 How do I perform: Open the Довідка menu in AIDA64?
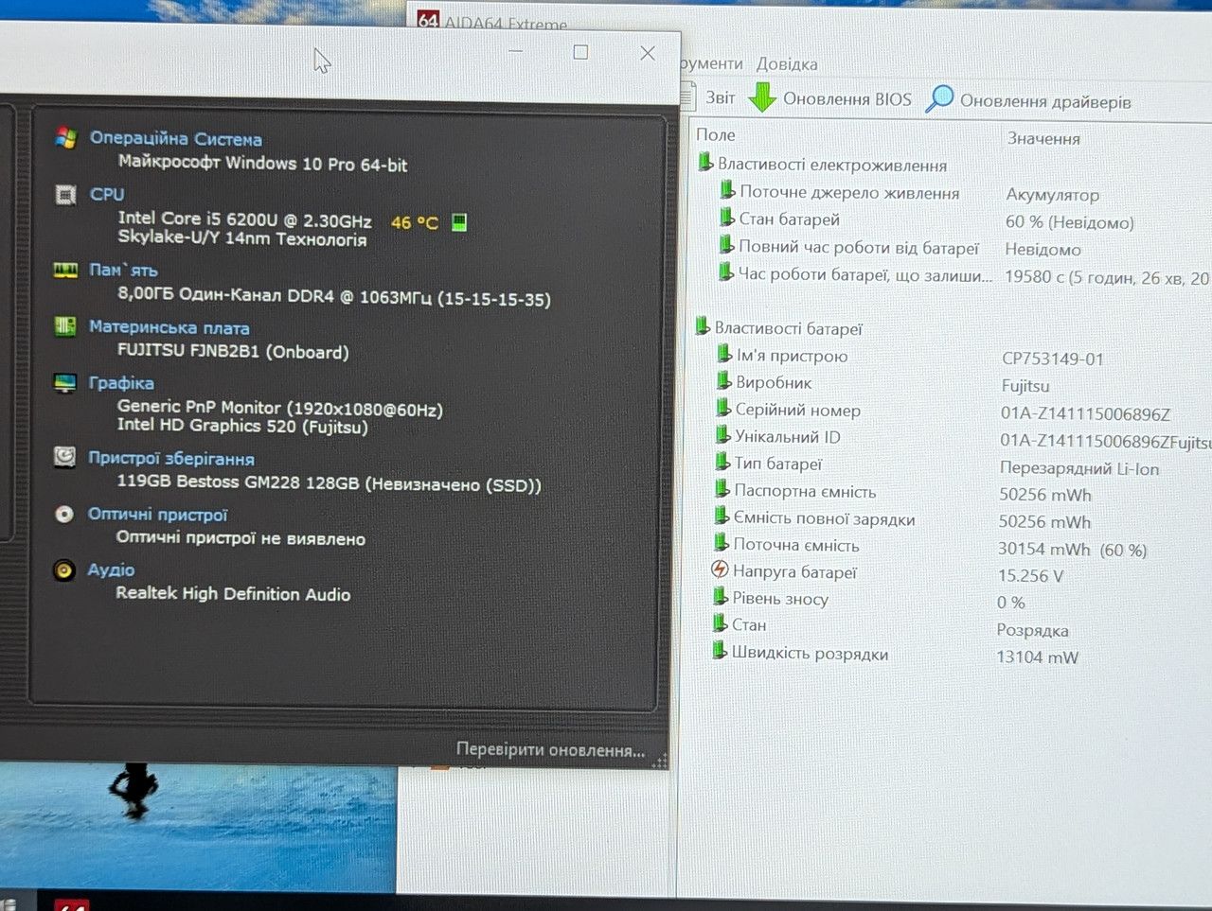pos(787,64)
